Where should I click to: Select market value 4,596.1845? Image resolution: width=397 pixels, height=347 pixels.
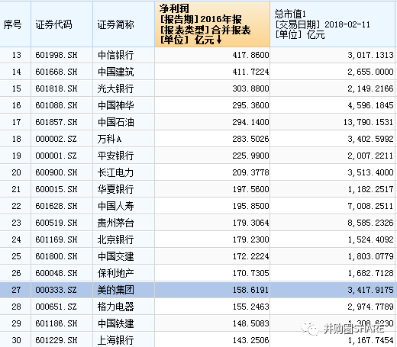[332, 105]
